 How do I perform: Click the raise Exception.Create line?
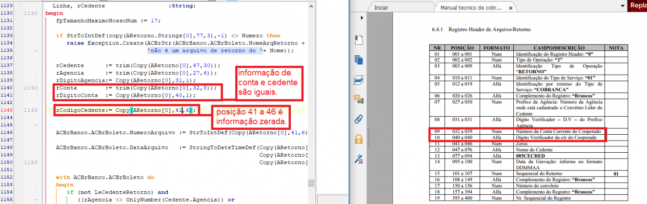(187, 43)
